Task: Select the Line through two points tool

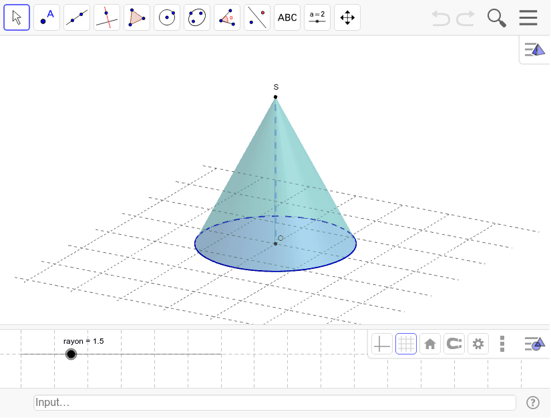Action: [77, 17]
